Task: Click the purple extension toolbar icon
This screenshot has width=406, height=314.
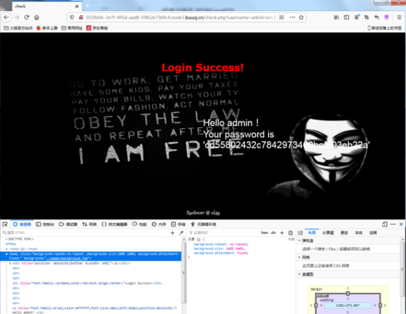Action: pyautogui.click(x=387, y=17)
